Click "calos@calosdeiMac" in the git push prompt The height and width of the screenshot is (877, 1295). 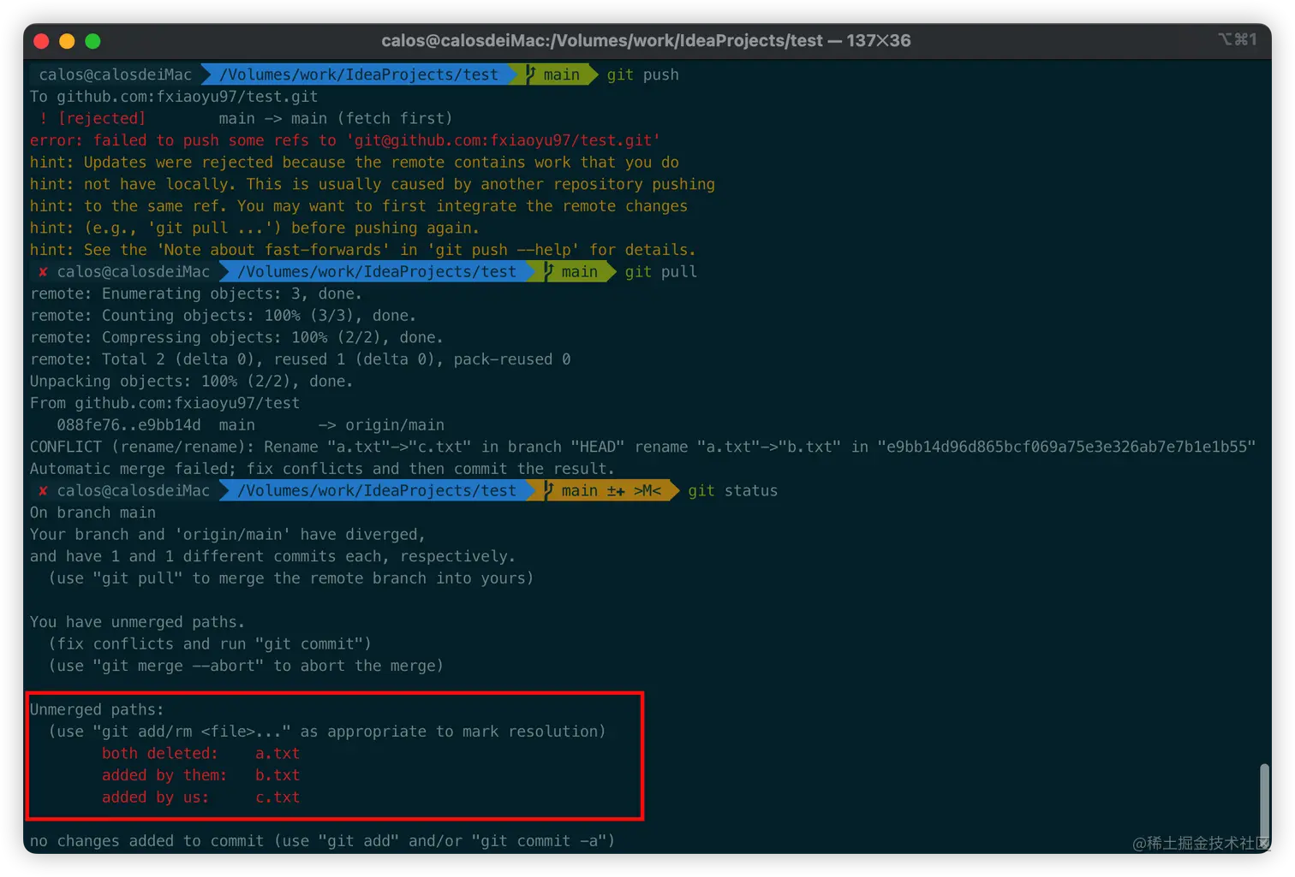116,74
